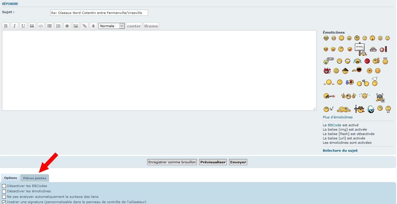Open the Normale font size dropdown
Viewport: 397px width, 204px height.
coord(112,26)
